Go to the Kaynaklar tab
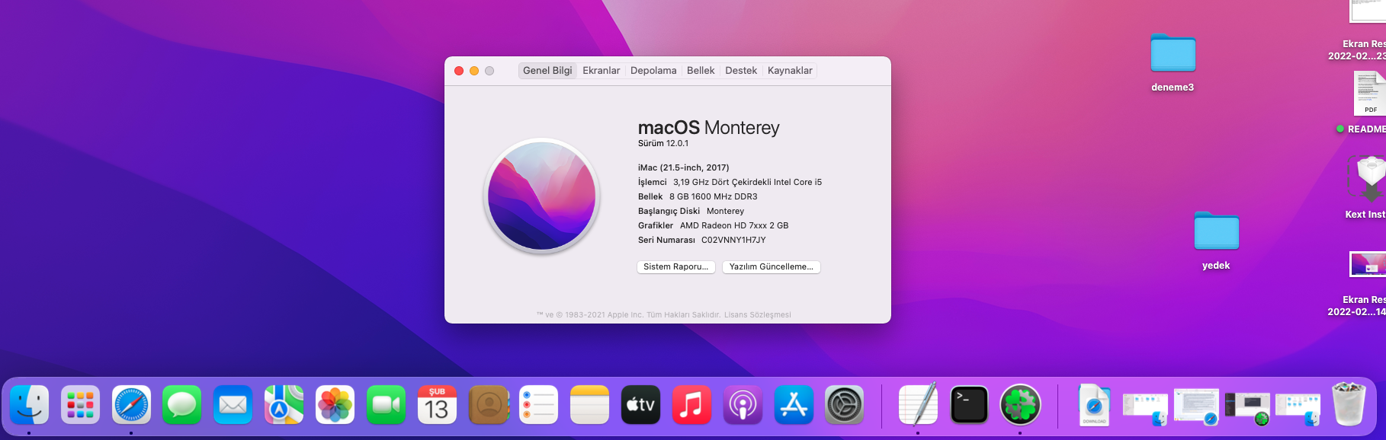Screen dimensions: 1386x440 pos(790,70)
